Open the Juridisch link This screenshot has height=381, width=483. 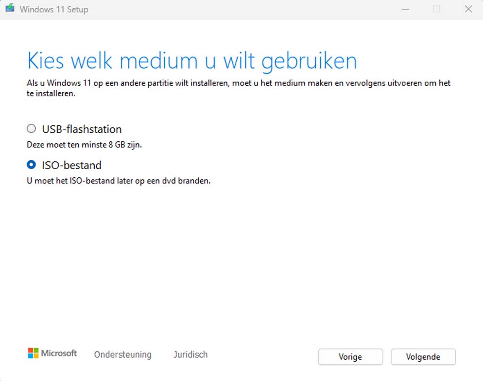[x=190, y=354]
